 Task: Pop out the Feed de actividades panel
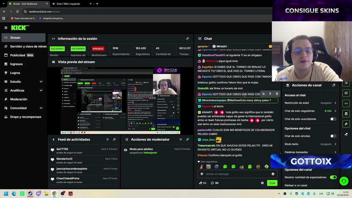pyautogui.click(x=114, y=140)
